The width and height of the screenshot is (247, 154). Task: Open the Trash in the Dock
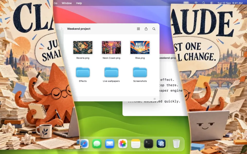coord(176,143)
